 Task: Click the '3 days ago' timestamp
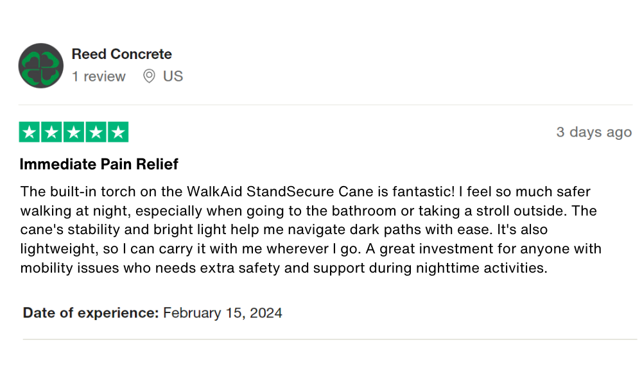593,132
